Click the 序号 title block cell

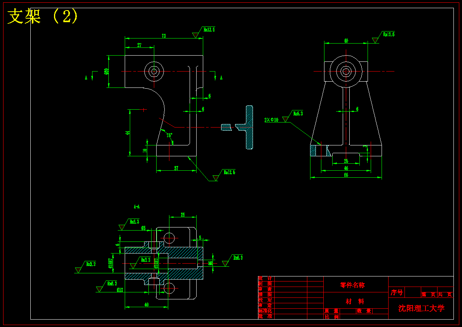pos(397,292)
